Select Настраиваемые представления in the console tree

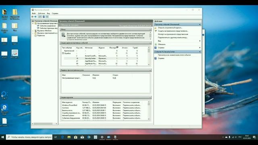click(x=47, y=23)
